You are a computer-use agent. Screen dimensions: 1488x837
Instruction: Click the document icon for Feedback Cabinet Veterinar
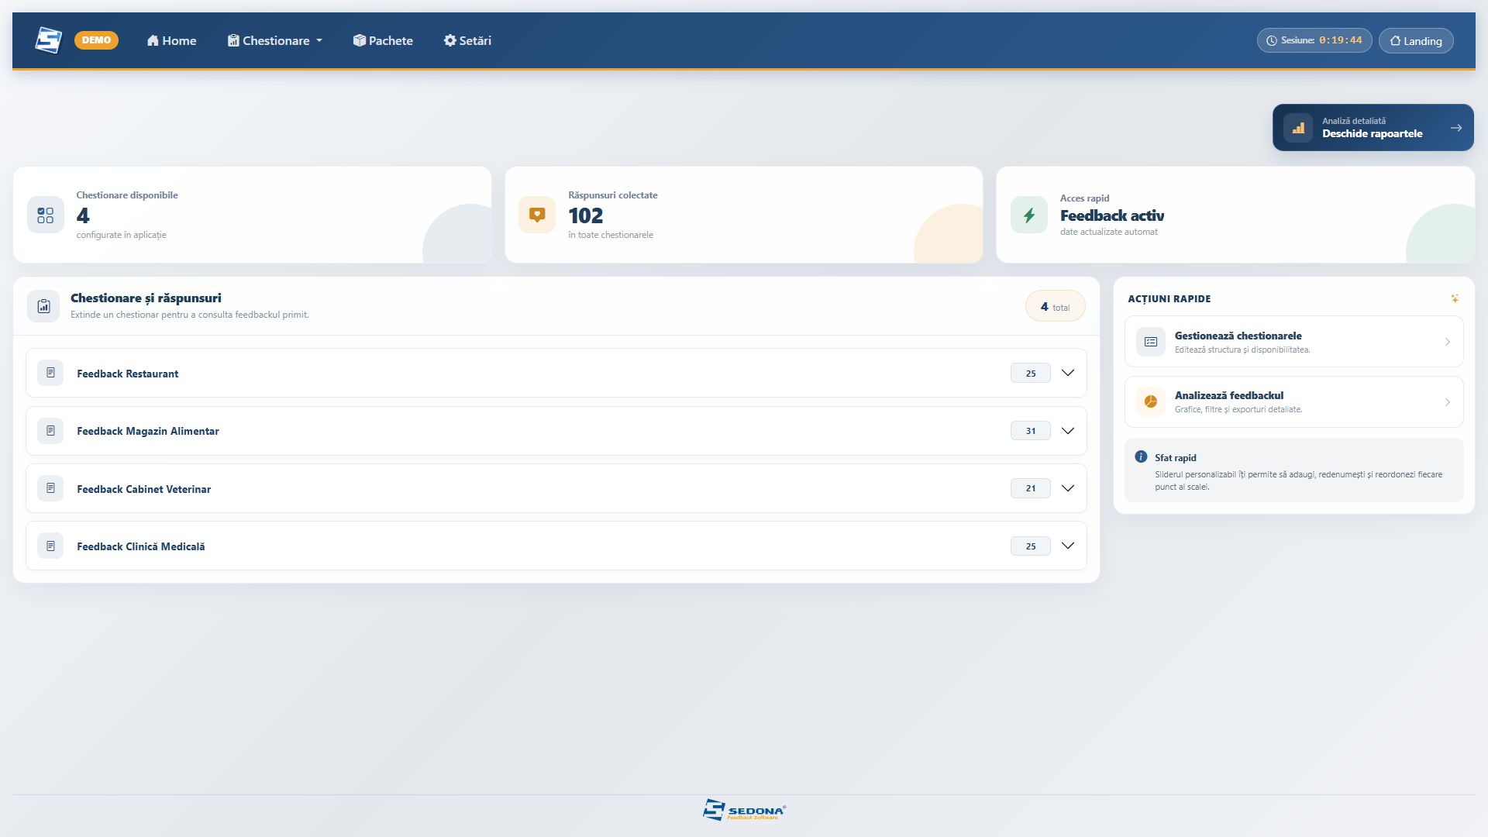(x=50, y=488)
